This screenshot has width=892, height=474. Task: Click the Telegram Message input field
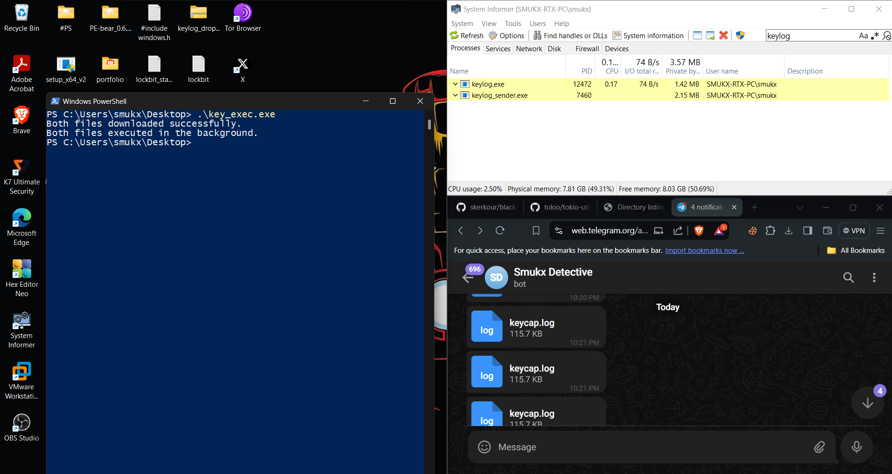click(x=651, y=447)
